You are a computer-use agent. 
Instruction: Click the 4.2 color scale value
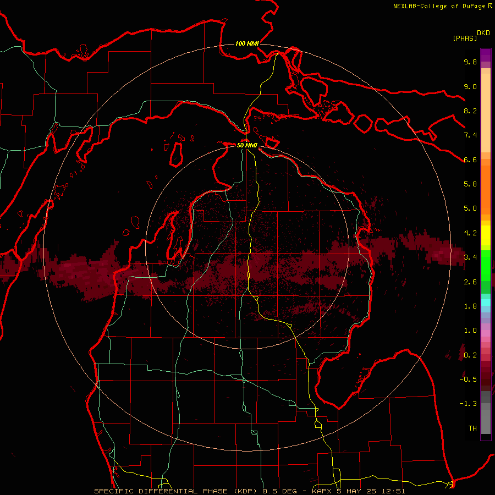pyautogui.click(x=470, y=233)
